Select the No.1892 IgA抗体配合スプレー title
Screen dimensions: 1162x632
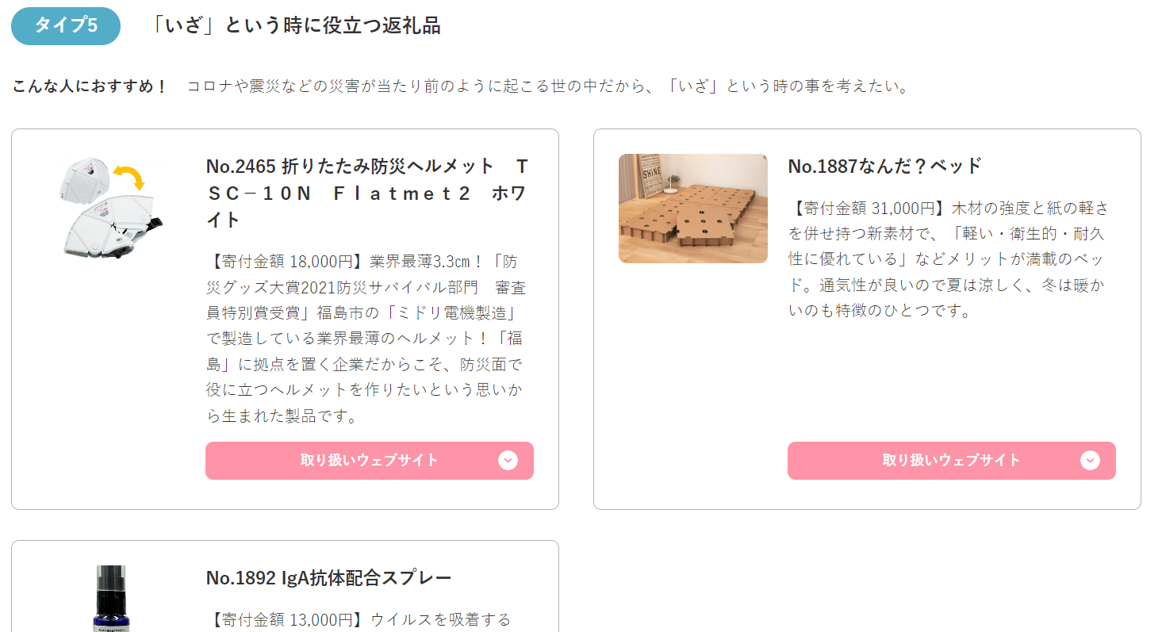(328, 577)
